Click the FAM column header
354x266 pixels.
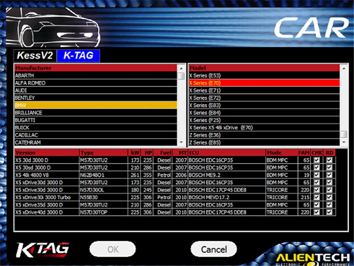pyautogui.click(x=304, y=152)
